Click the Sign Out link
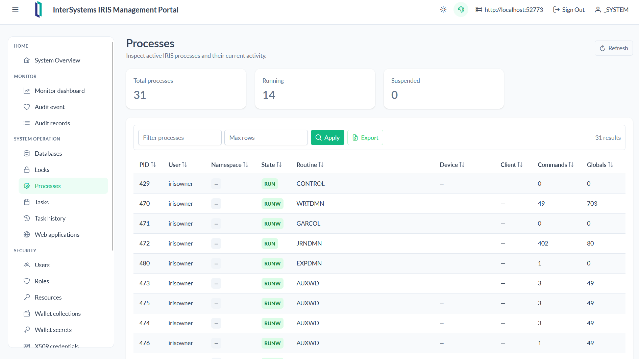Screen dimensions: 639x359 tap(569, 10)
